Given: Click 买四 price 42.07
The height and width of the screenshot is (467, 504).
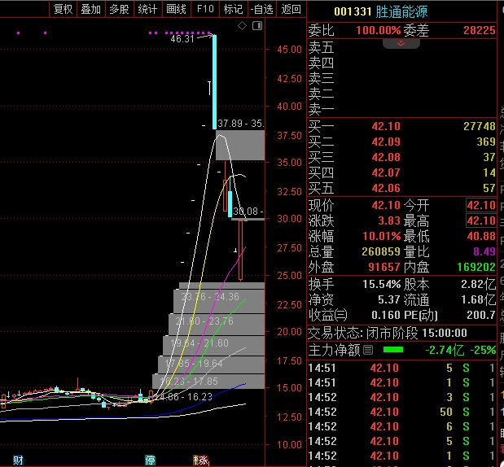Looking at the screenshot, I should [x=386, y=172].
